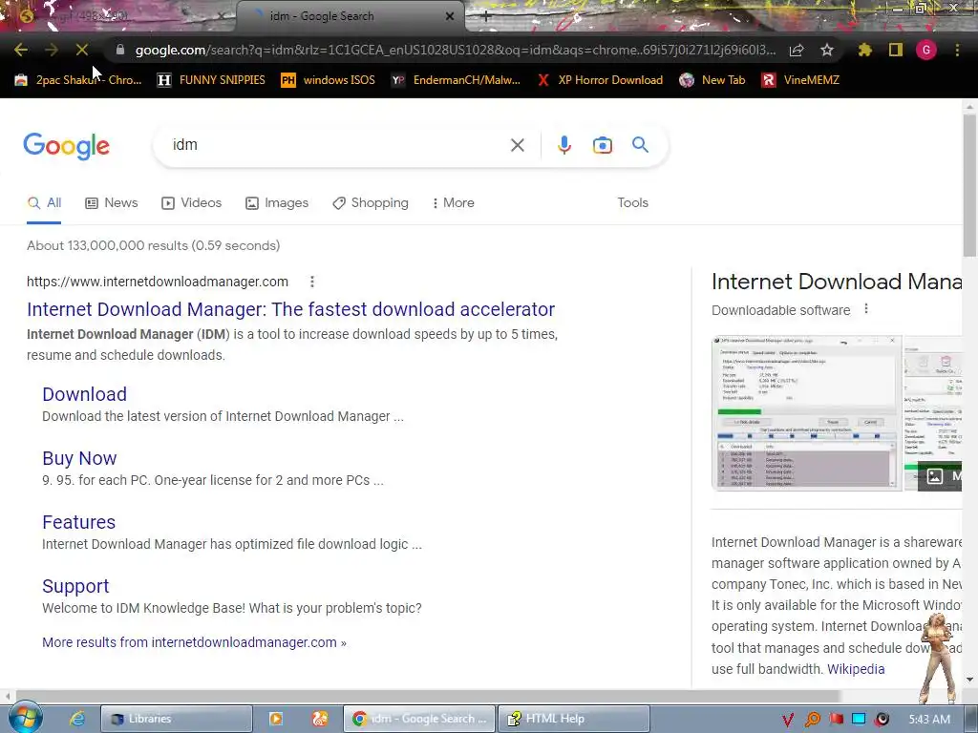
Task: Open VineMEMZ bookmark
Action: point(800,80)
